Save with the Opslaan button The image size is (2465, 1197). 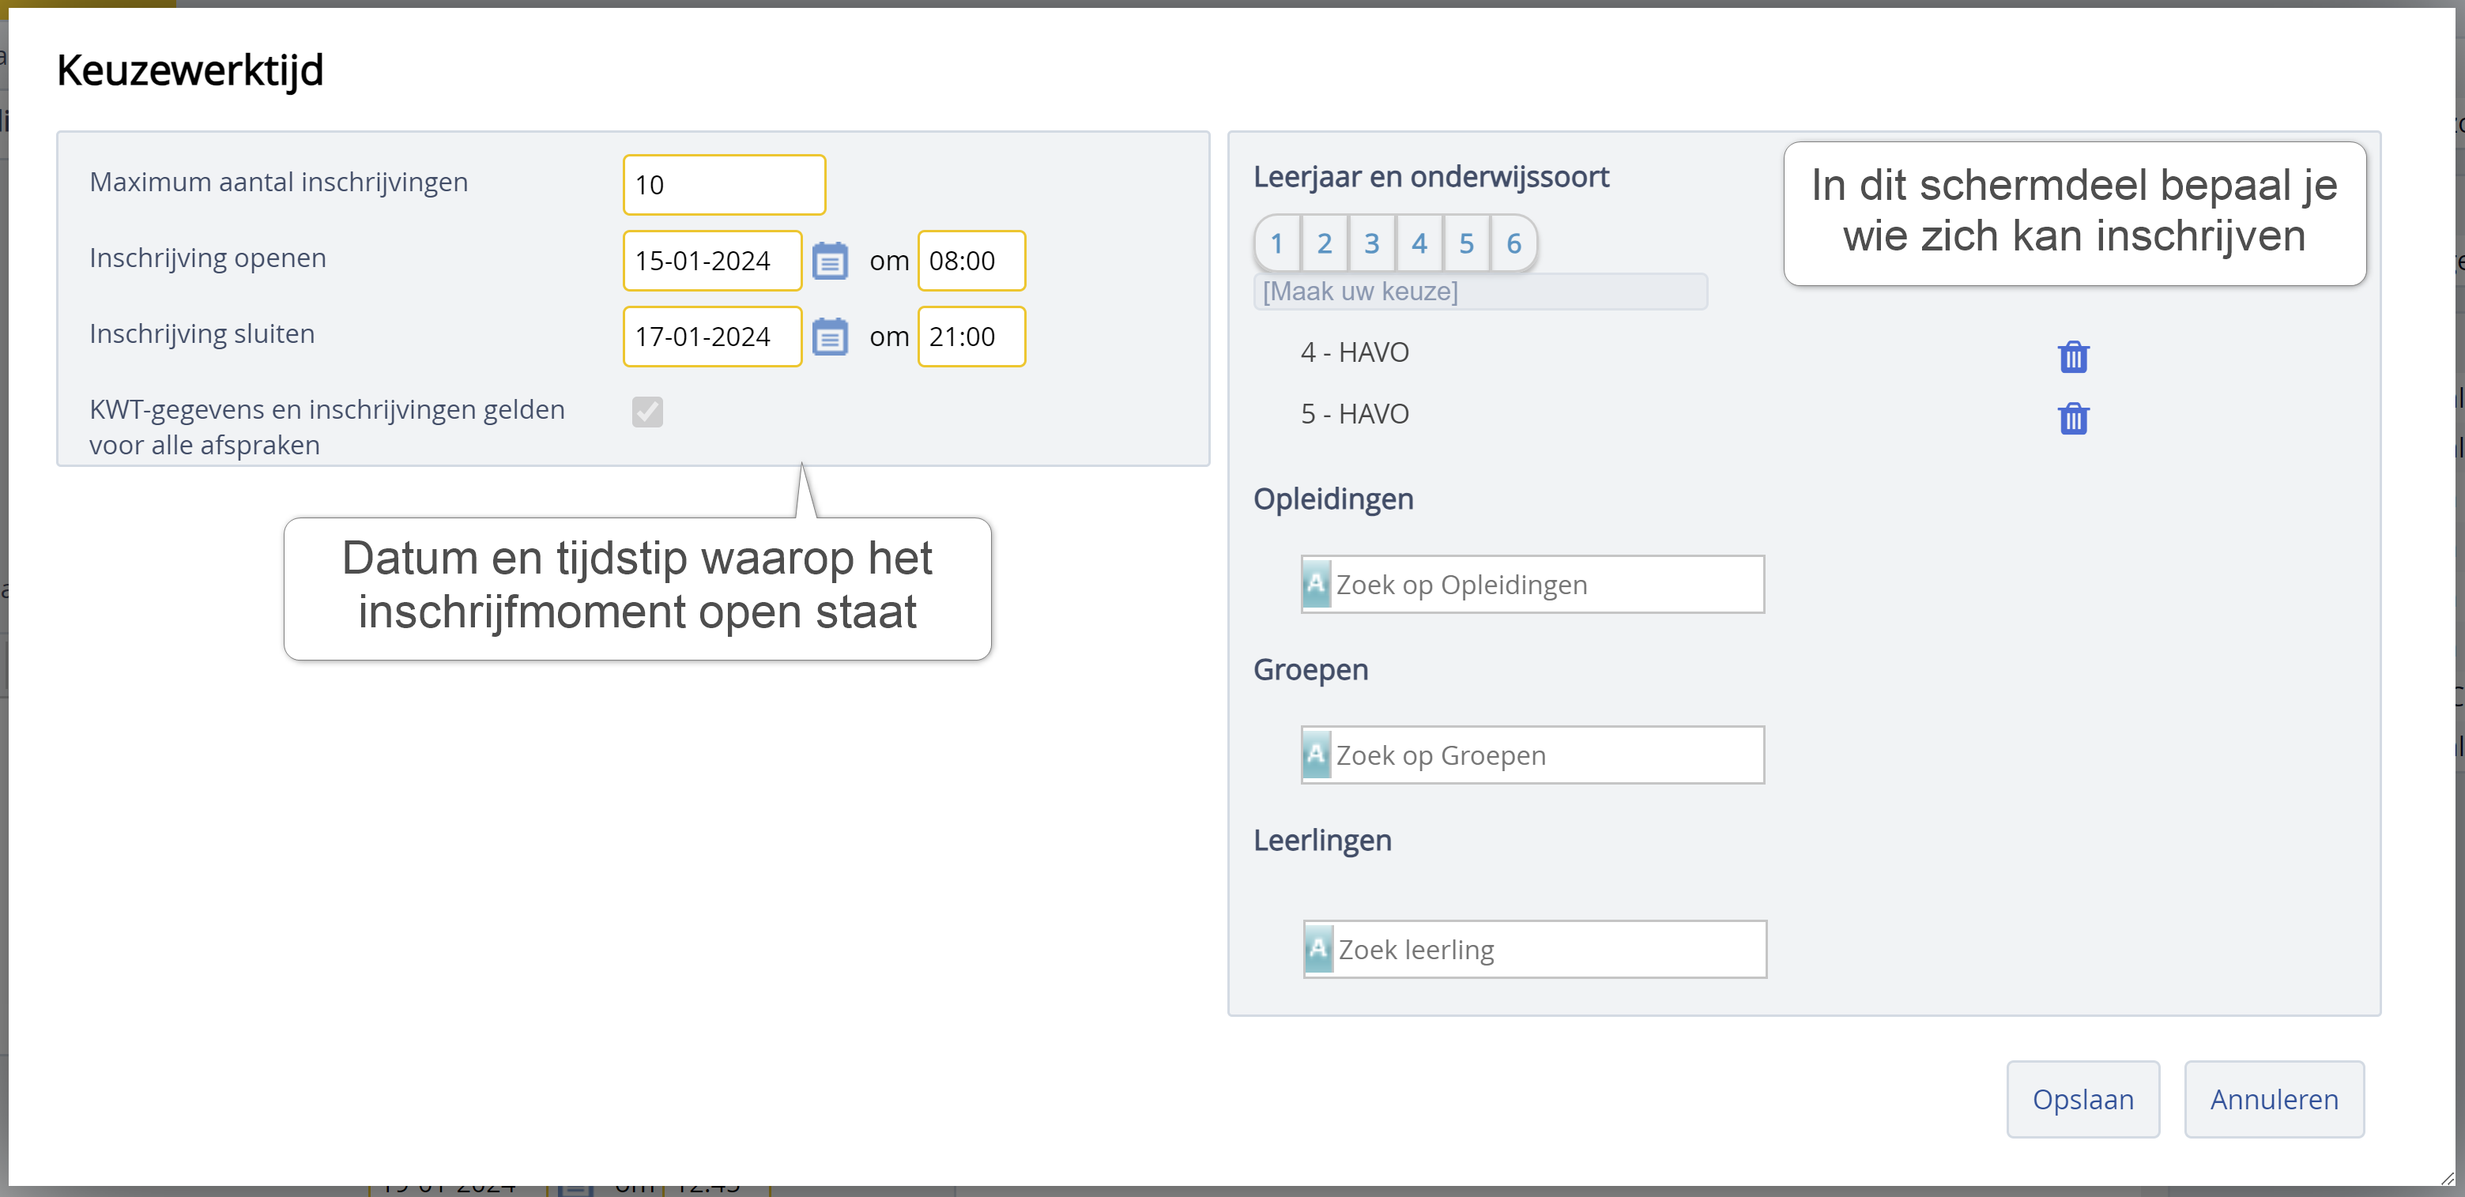[2083, 1099]
